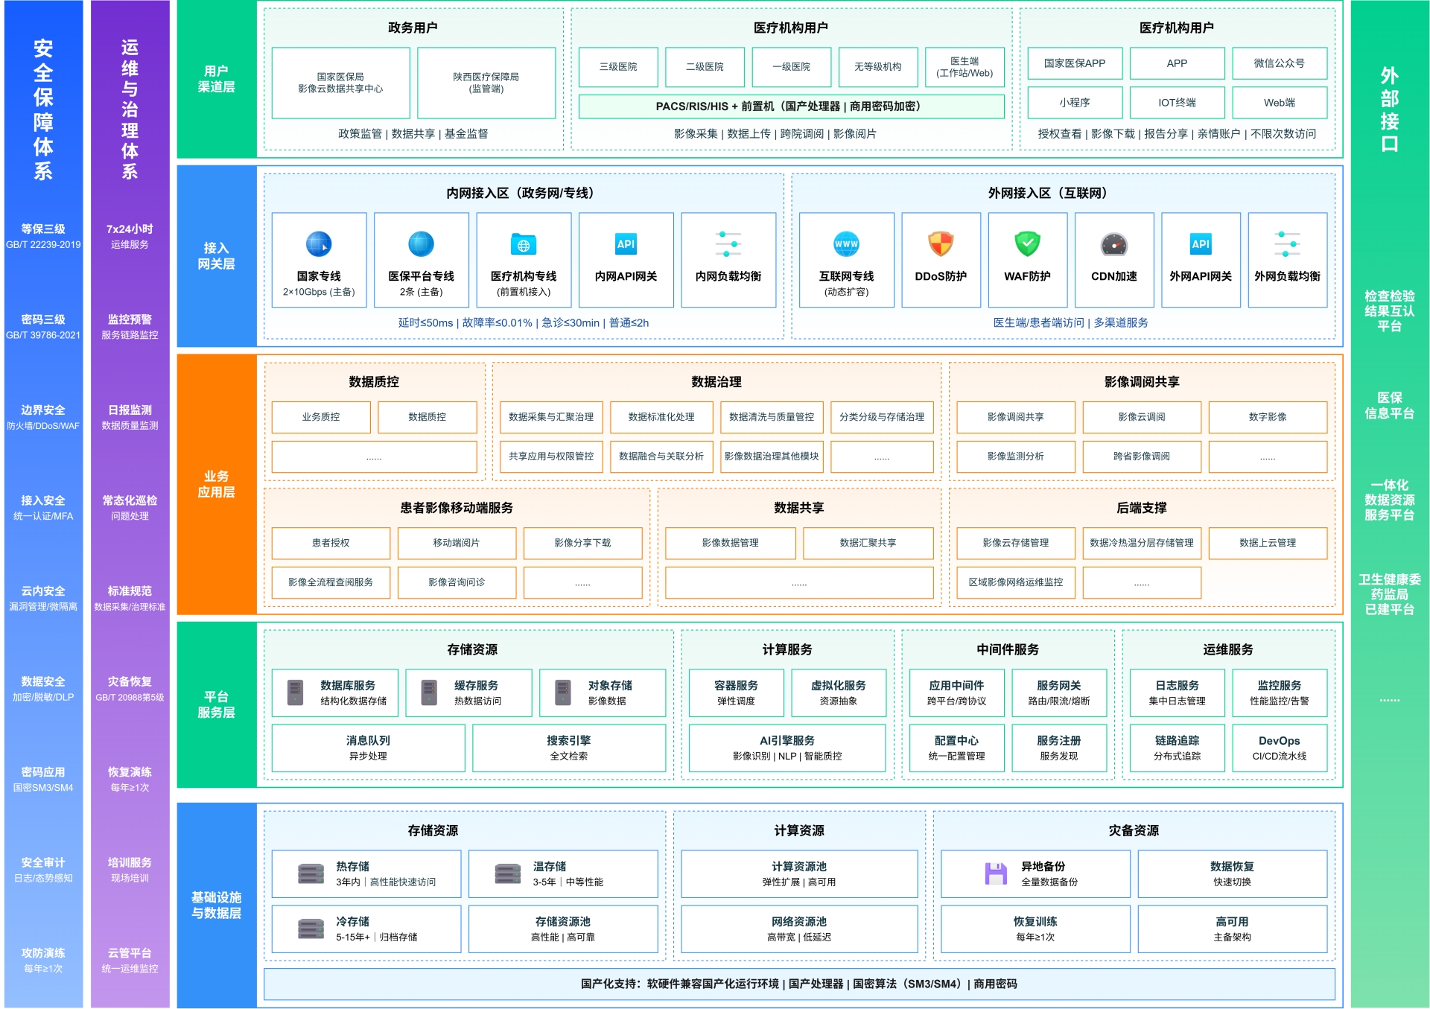Viewport: 1430px width, 1009px height.
Task: Click the 国产化支持 bottom bar
Action: click(x=798, y=984)
